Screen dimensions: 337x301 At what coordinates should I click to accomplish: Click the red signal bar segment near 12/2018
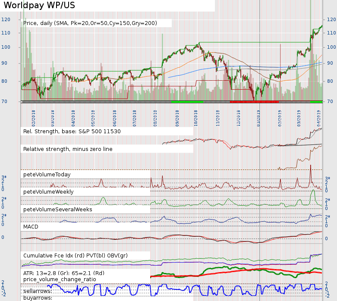(255, 102)
